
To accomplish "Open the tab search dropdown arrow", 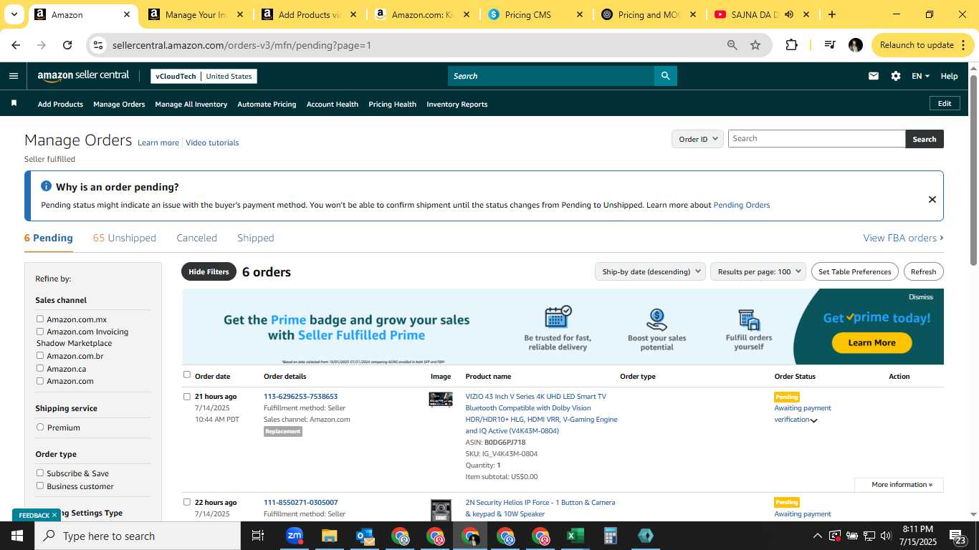I will (14, 14).
